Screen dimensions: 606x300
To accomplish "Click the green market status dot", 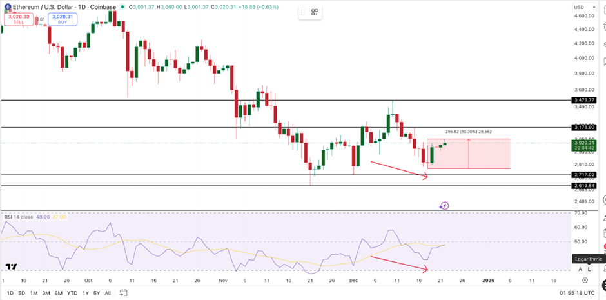I will point(122,7).
